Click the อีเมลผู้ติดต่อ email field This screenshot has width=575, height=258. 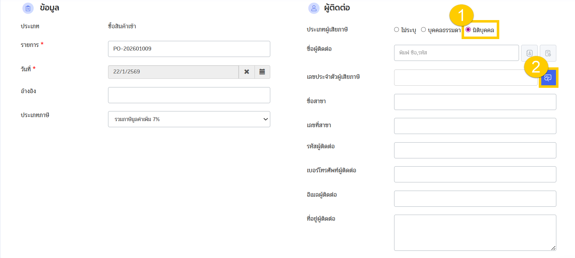coord(475,199)
